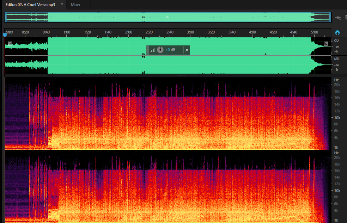Screen dimensions: 347x223
Task: Click the fade out handle on the waveform
Action: [326, 44]
